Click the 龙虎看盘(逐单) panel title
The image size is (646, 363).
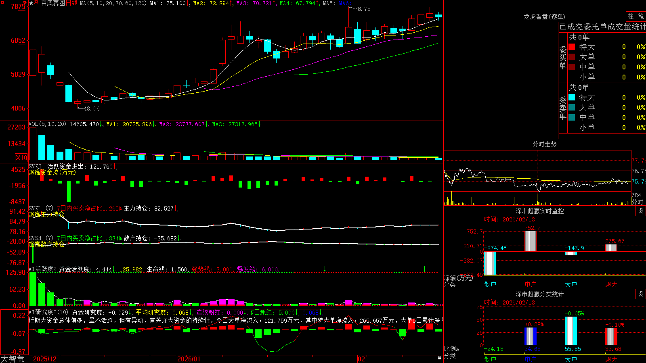(544, 17)
